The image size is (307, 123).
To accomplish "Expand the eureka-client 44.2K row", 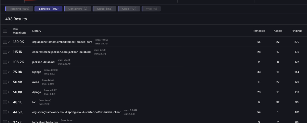I will click(9, 112).
